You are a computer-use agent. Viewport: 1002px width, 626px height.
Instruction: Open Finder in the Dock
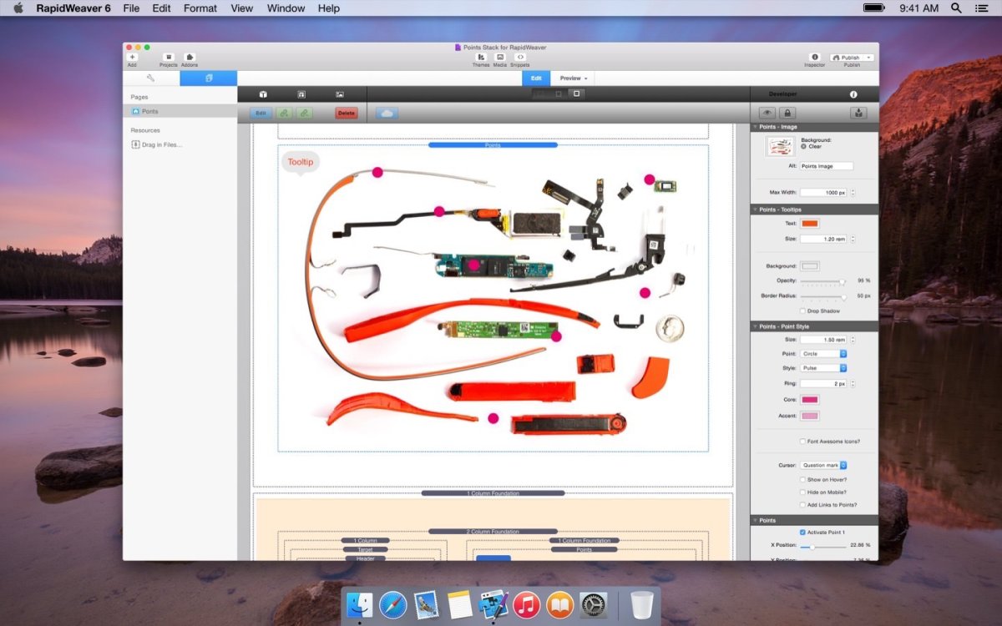(359, 604)
